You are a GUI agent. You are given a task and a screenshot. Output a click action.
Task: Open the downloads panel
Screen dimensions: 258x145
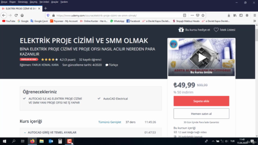pyautogui.click(x=229, y=15)
